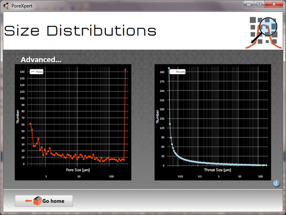Image resolution: width=286 pixels, height=215 pixels.
Task: Click the 0.01 tick label on Throats axis
Action: point(180,176)
